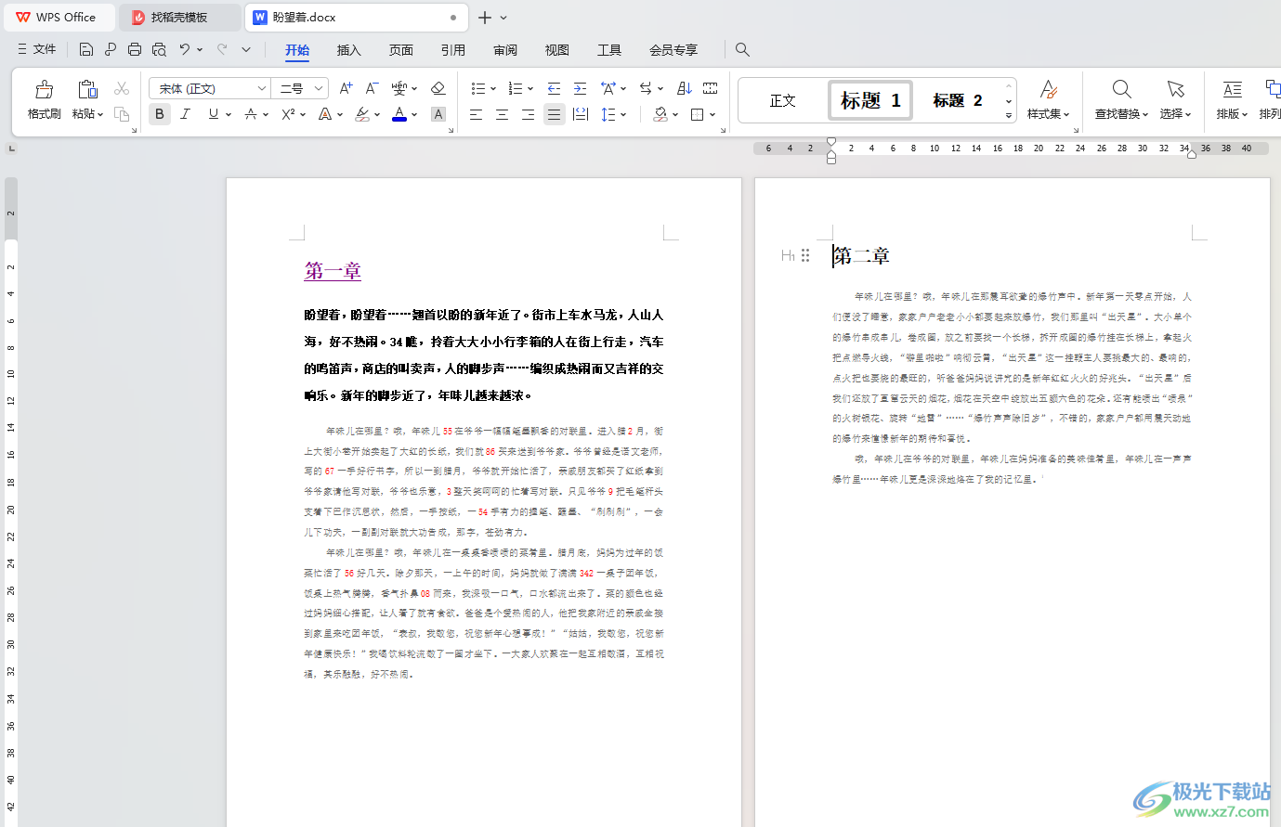
Task: Switch to the 插入 Insert tab
Action: 348,50
